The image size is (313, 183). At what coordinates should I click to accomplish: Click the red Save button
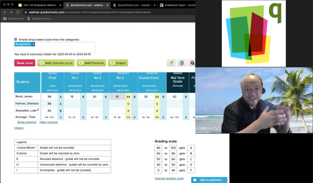25,63
